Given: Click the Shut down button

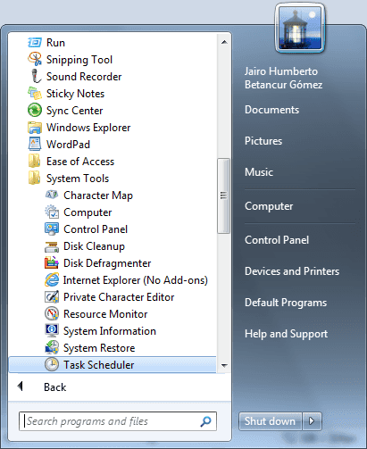Looking at the screenshot, I should (x=271, y=421).
